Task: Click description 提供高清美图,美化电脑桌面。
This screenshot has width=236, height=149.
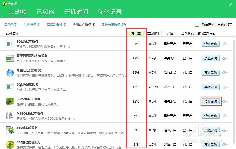Action: coord(37,104)
